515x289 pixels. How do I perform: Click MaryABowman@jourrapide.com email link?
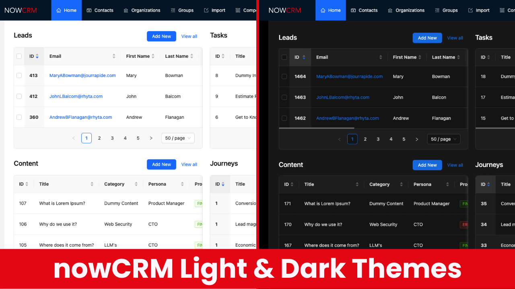(82, 75)
